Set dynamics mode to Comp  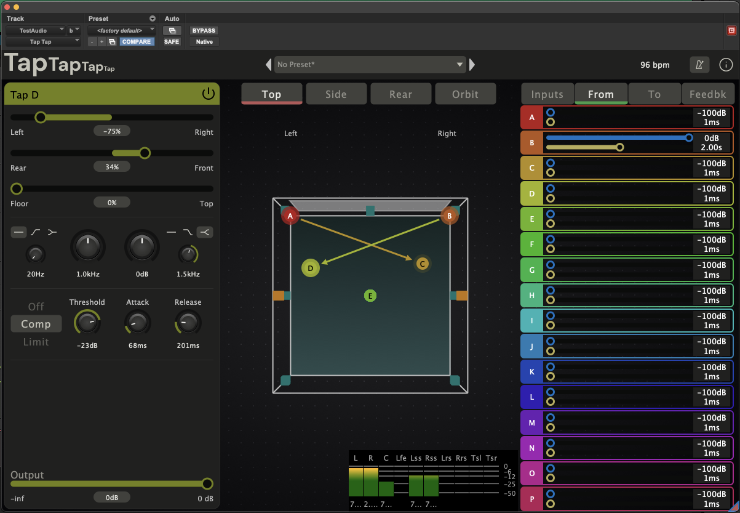[x=36, y=324]
